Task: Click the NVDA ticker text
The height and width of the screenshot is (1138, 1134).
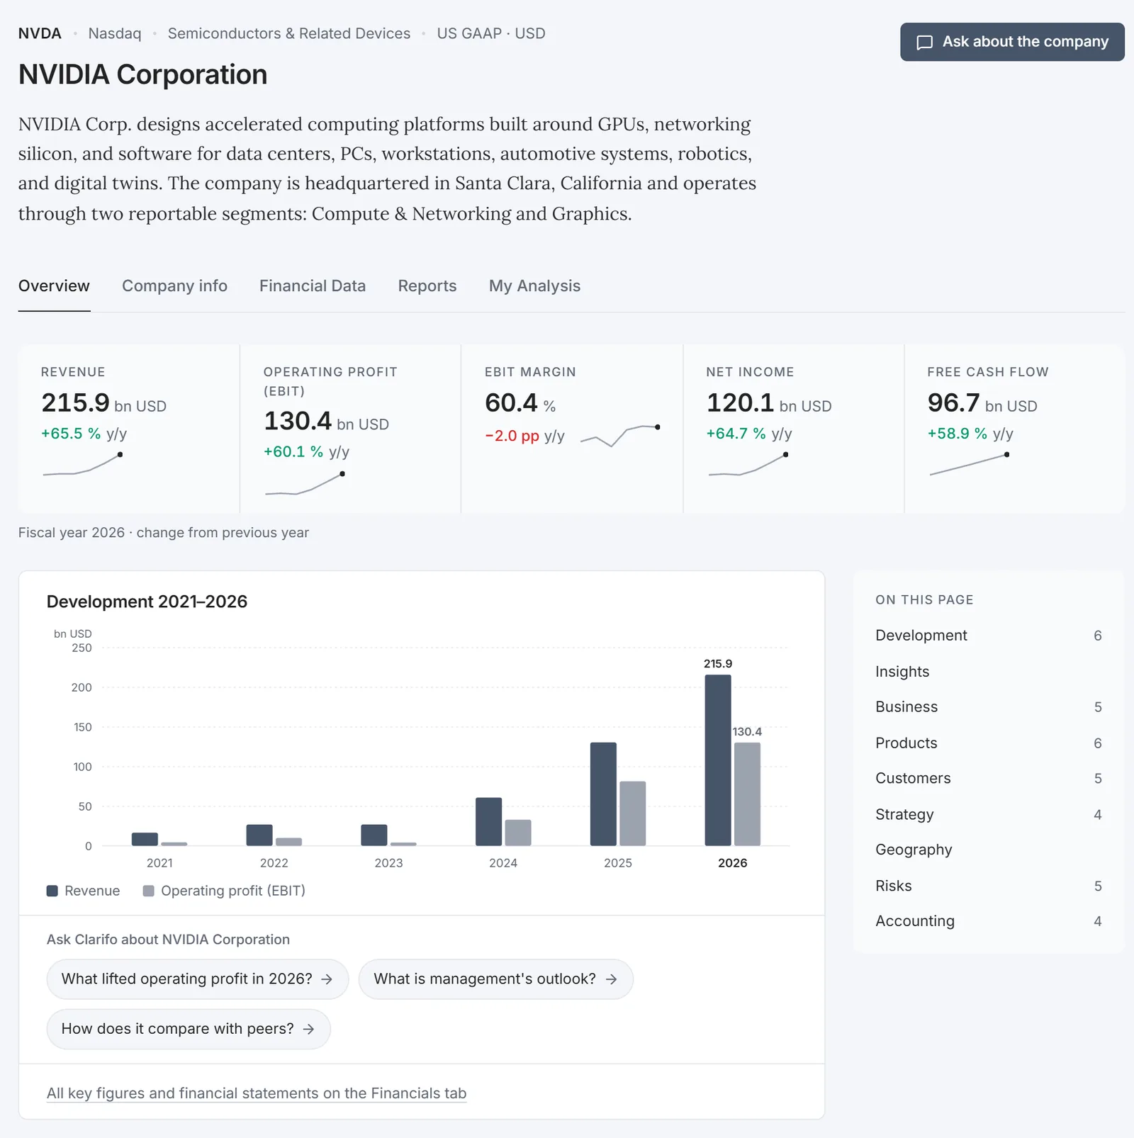Action: coord(40,34)
